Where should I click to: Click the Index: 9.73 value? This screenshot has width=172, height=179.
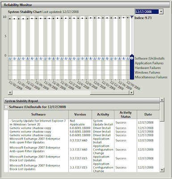[x=143, y=18]
